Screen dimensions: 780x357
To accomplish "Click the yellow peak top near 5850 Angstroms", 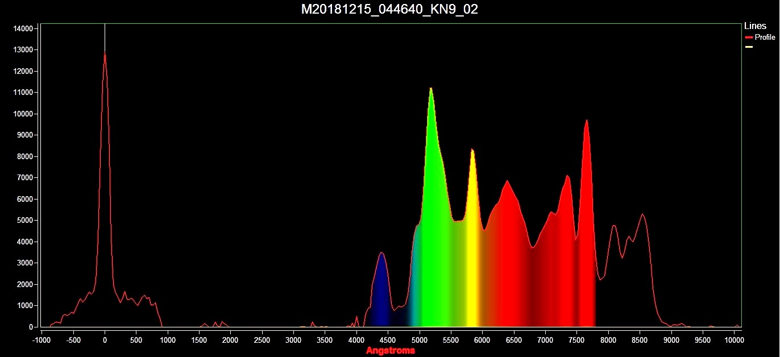I will 472,151.
